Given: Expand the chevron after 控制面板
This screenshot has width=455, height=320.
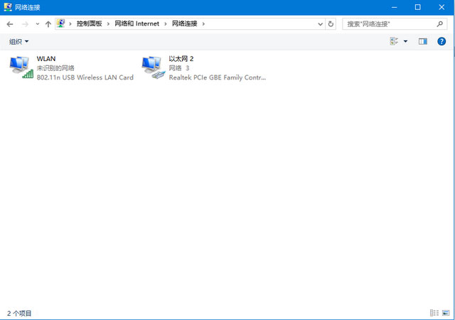Looking at the screenshot, I should [x=108, y=23].
